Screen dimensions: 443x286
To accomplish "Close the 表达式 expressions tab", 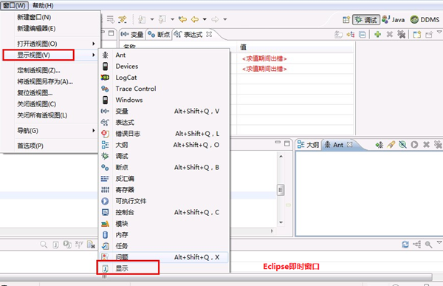I will tap(209, 34).
